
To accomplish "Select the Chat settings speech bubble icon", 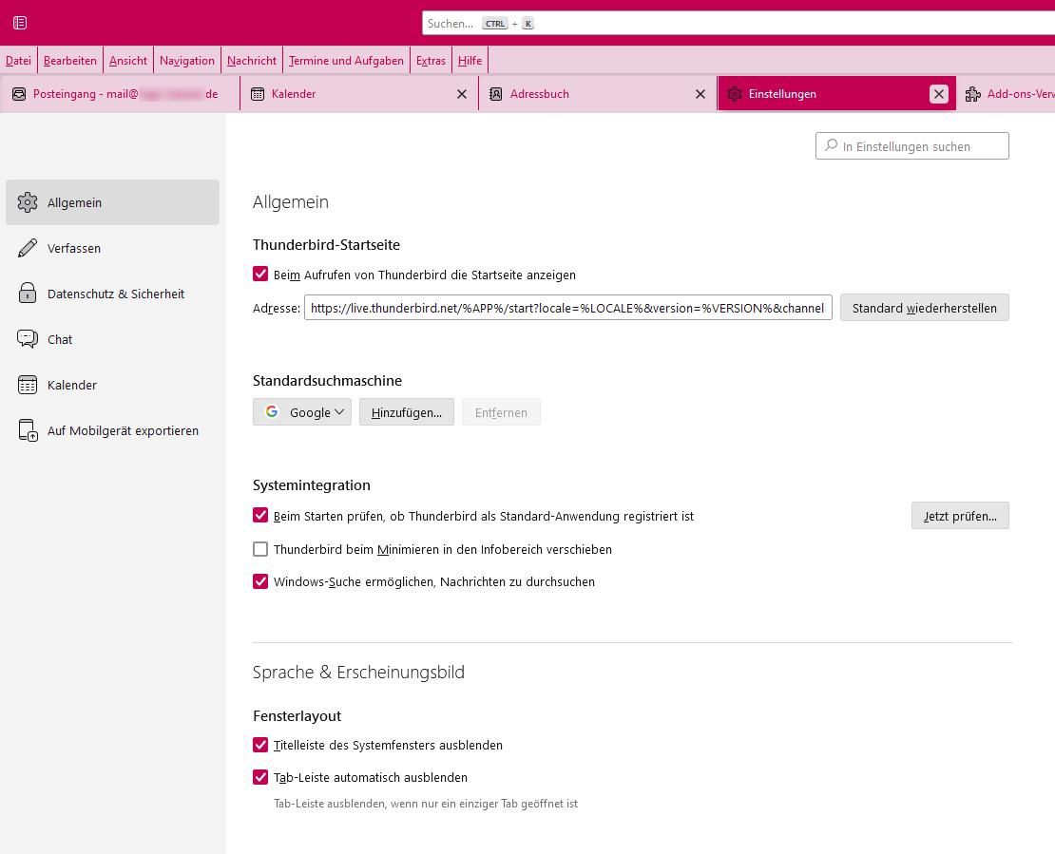I will click(x=28, y=339).
